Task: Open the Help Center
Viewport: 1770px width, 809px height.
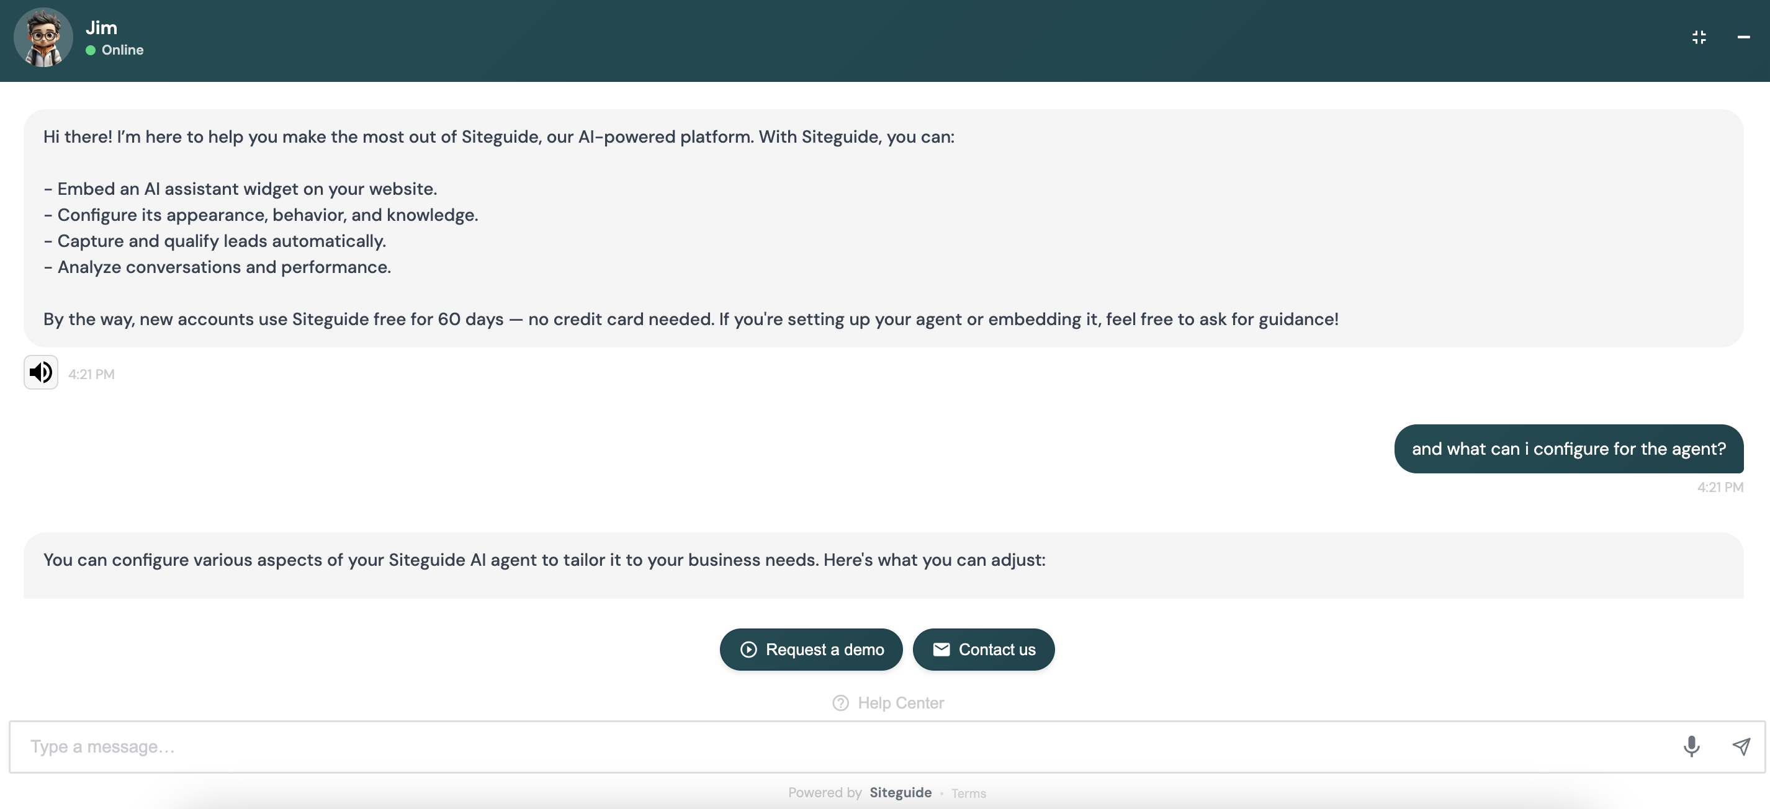Action: pos(900,702)
